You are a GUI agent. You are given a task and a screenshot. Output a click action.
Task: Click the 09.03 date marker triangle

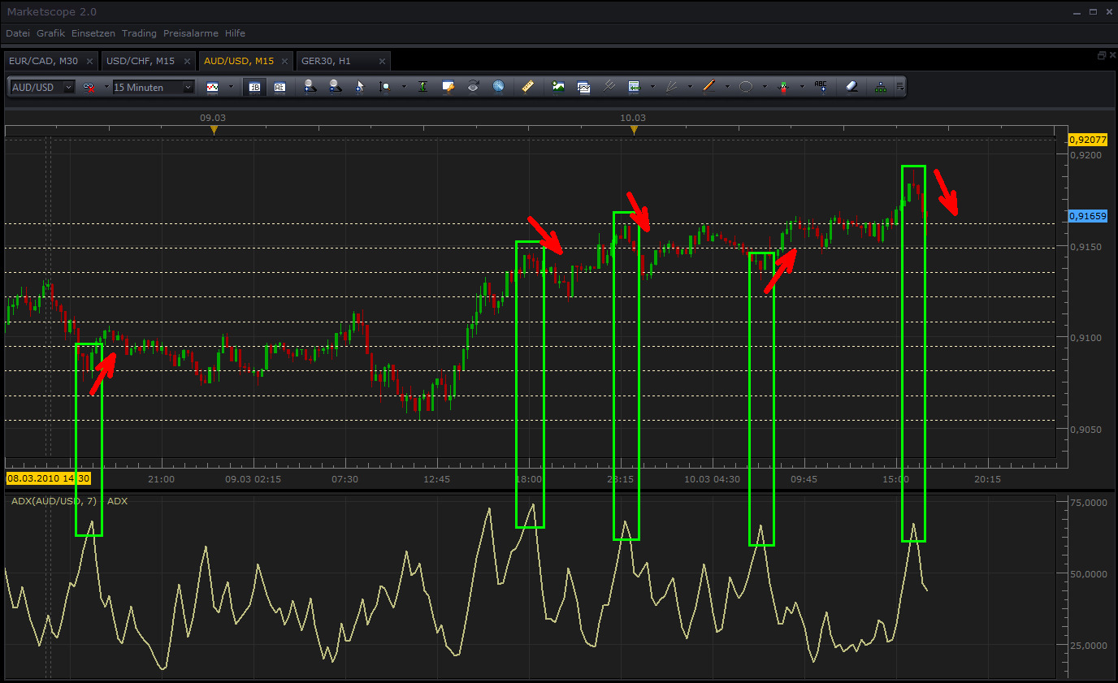pyautogui.click(x=214, y=130)
